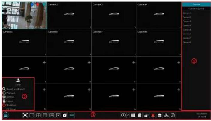The width and height of the screenshot is (211, 121).
Task: Click the dwell sequence icon in toolbar
Action: point(65,115)
